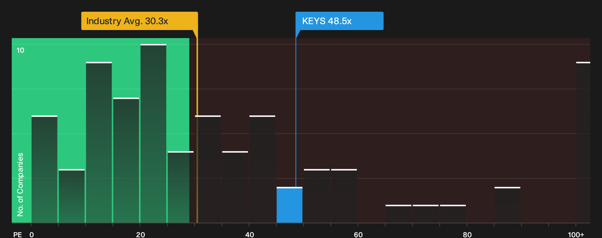Click the bar for PE 30-35
Viewport: 602px width, 238px height.
(208, 169)
